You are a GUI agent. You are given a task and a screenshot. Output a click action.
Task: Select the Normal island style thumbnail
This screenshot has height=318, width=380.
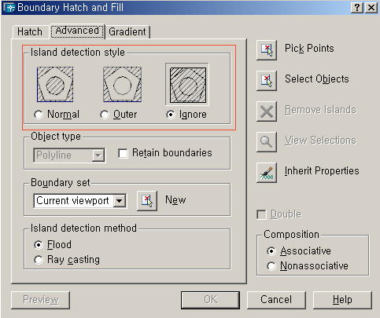tap(55, 84)
